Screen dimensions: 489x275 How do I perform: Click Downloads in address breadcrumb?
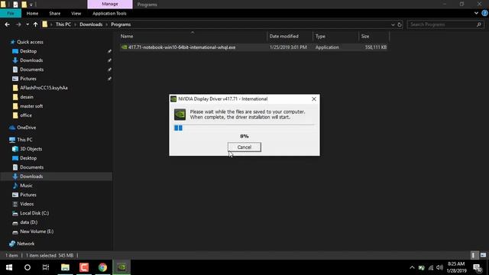point(91,24)
